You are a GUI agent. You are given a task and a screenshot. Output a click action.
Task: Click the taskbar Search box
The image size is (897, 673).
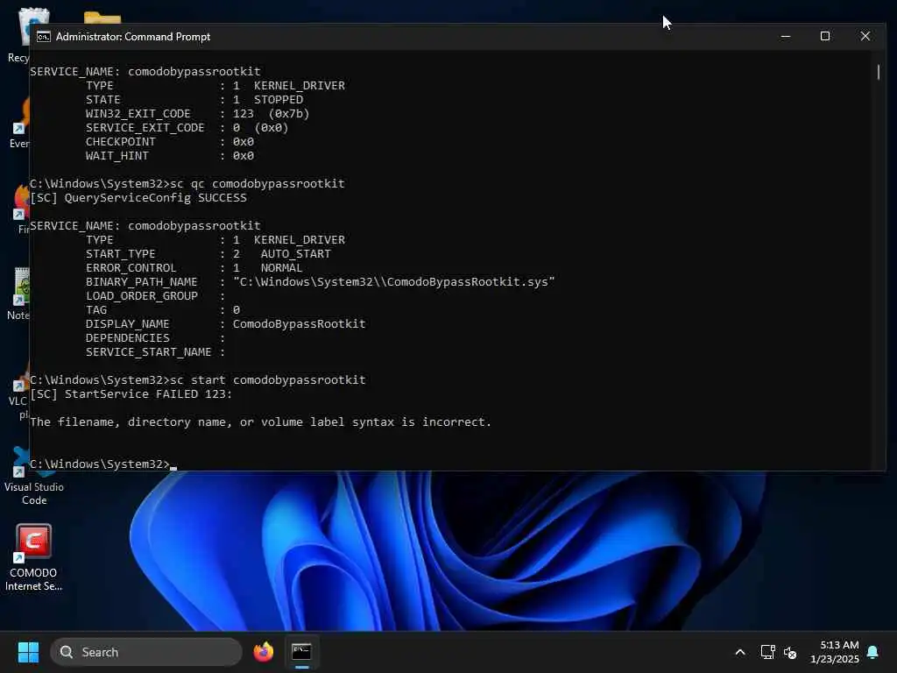pos(146,652)
